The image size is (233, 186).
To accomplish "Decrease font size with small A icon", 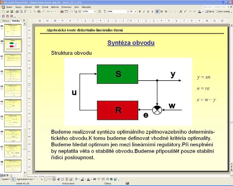I will (185, 11).
